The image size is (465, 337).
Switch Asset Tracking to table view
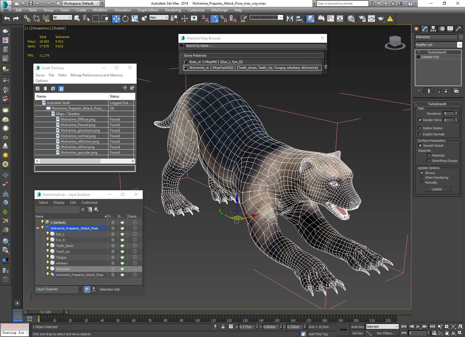61,89
